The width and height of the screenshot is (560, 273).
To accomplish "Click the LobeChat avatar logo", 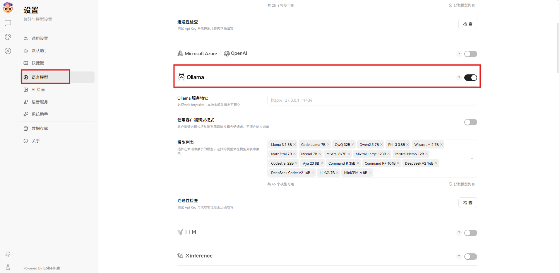I will 8,8.
